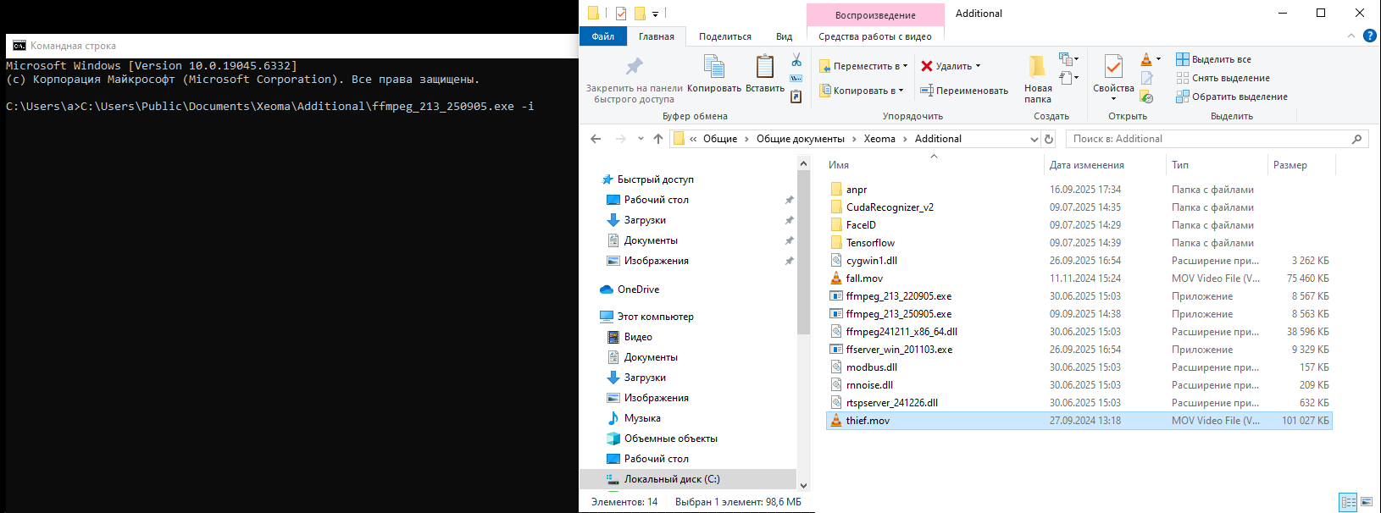Switch to details list view toggle
The height and width of the screenshot is (513, 1381).
coord(1348,502)
